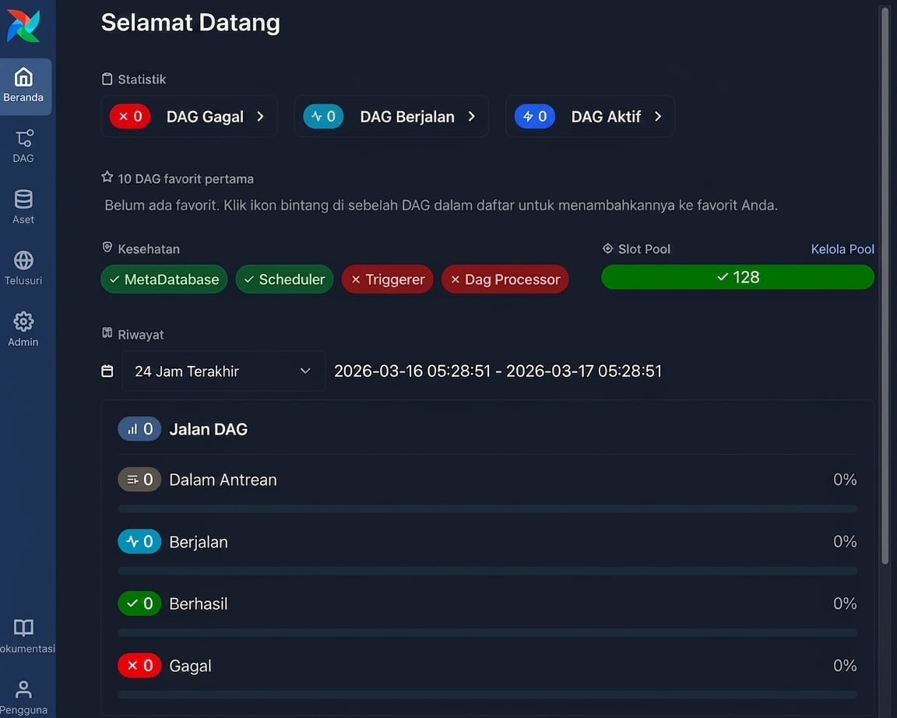Click the blue active count badge in Statistik
Viewport: 897px width, 718px height.
tap(534, 117)
